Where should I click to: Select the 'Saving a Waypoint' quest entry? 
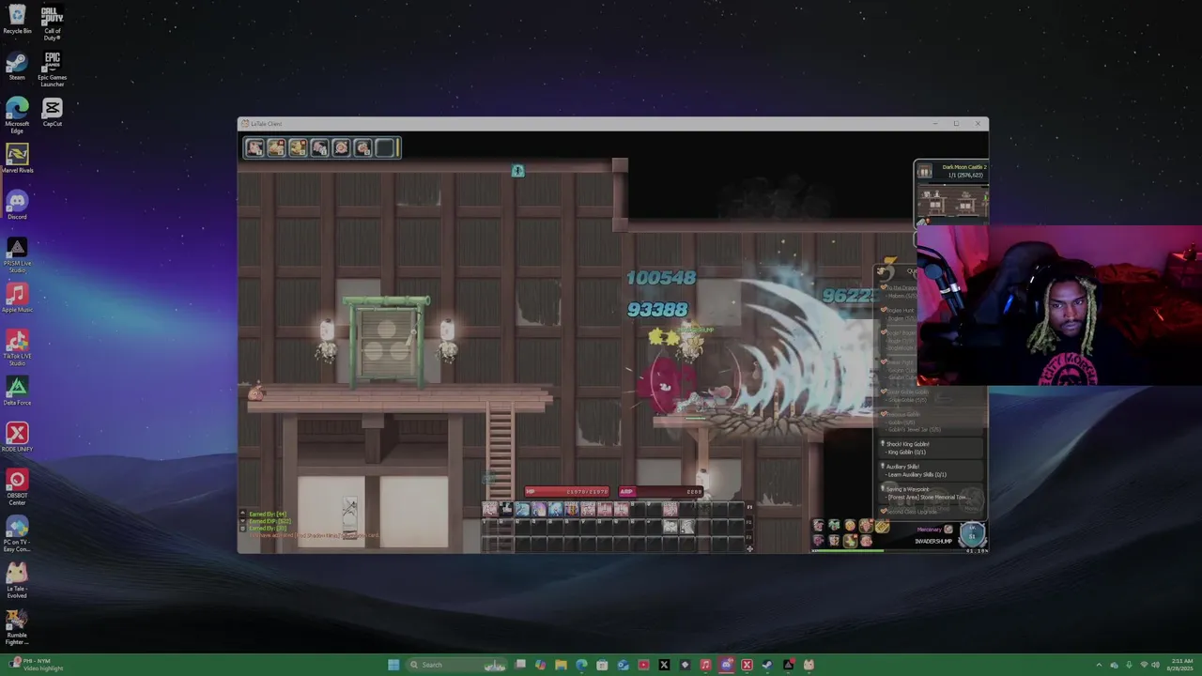pos(932,493)
